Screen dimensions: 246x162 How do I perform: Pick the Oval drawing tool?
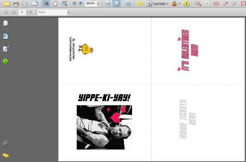pos(216,3)
